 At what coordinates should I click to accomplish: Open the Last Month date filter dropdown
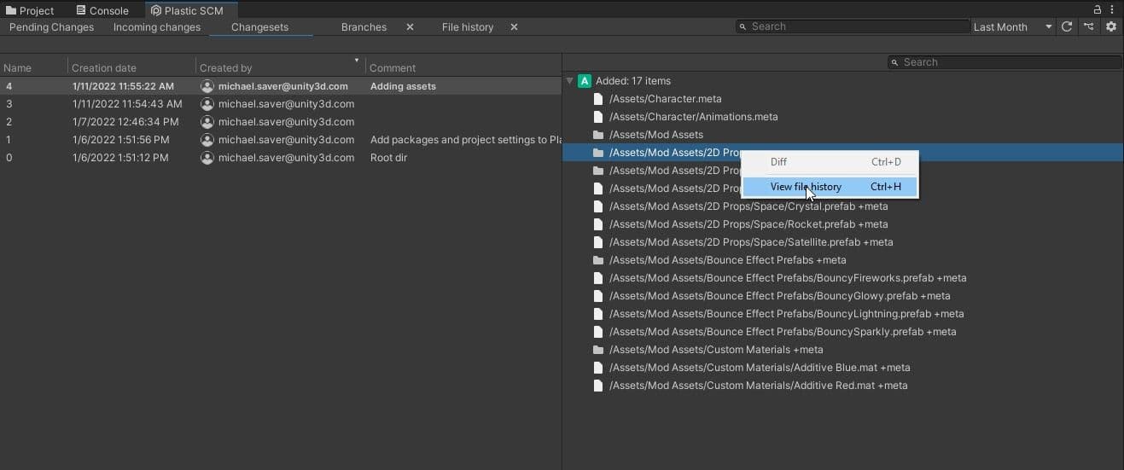pyautogui.click(x=1012, y=27)
